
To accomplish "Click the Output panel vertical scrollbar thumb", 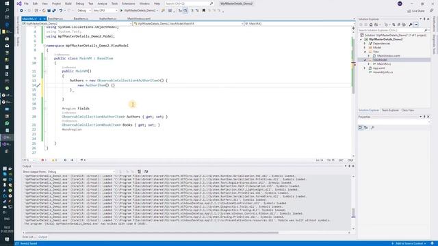I will (353, 213).
